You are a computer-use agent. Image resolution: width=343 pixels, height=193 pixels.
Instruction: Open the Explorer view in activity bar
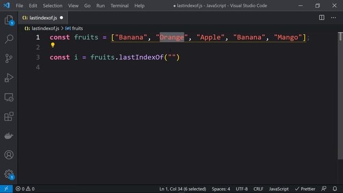click(9, 20)
